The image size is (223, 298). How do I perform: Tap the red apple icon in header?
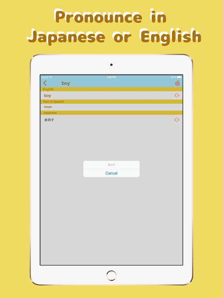(177, 83)
